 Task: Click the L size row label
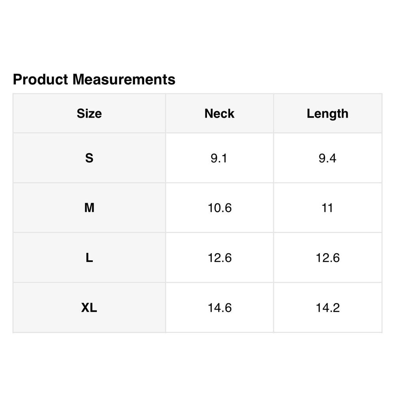point(89,258)
